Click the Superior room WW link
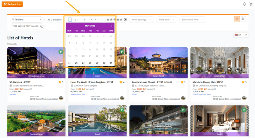The height and width of the screenshot is (138, 255). 78,94
